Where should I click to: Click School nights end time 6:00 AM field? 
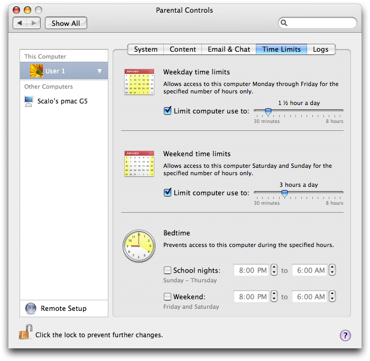coord(309,270)
